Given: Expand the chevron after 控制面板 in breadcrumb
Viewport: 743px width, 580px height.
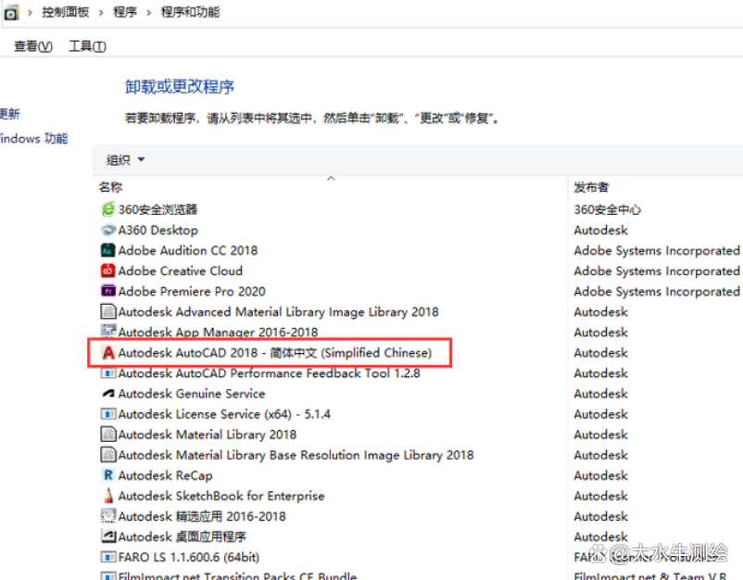Looking at the screenshot, I should point(101,12).
